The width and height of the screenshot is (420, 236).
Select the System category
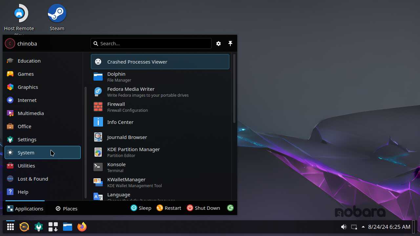point(43,152)
